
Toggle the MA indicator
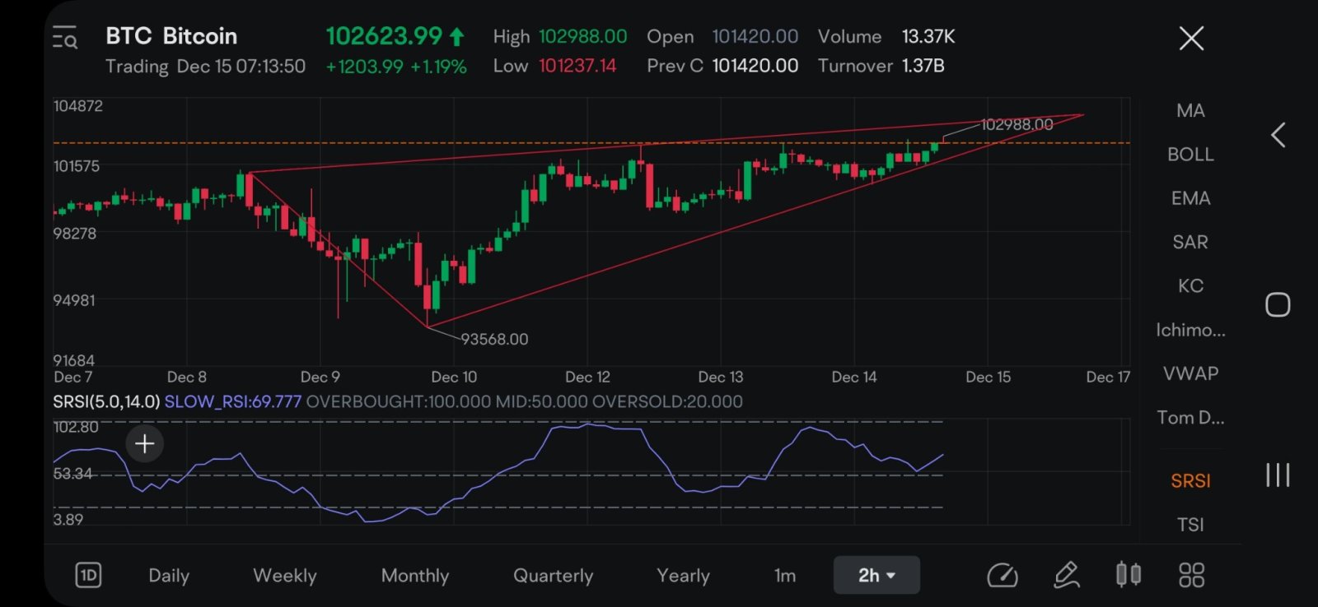[x=1190, y=110]
